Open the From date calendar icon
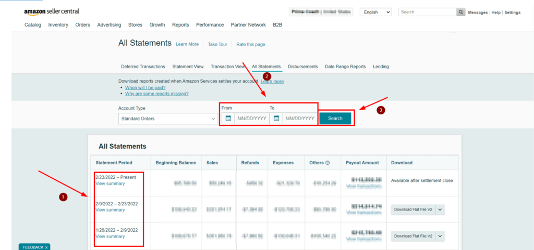 (x=228, y=119)
